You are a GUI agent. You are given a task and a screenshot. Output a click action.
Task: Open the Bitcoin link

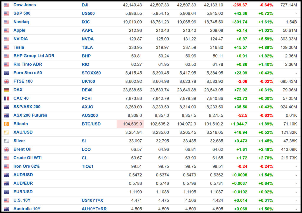coord(21,124)
